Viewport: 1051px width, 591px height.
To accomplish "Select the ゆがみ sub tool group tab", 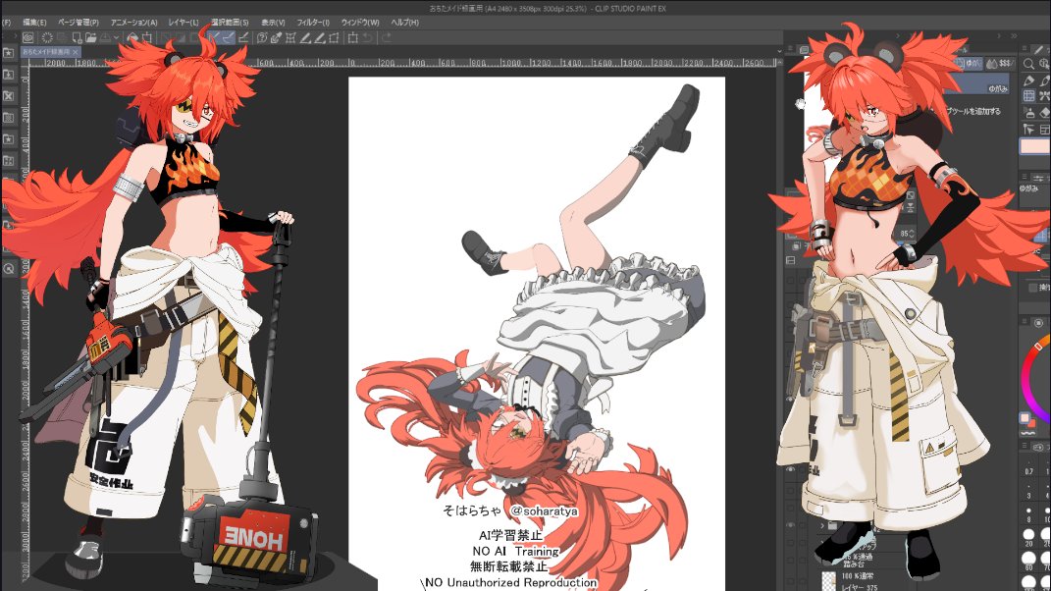I will [969, 63].
